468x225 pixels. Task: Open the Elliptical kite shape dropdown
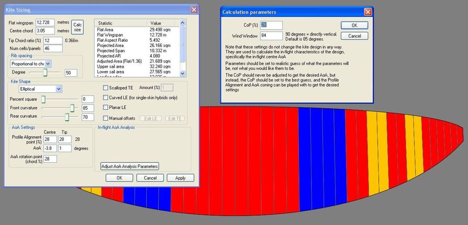(x=58, y=89)
